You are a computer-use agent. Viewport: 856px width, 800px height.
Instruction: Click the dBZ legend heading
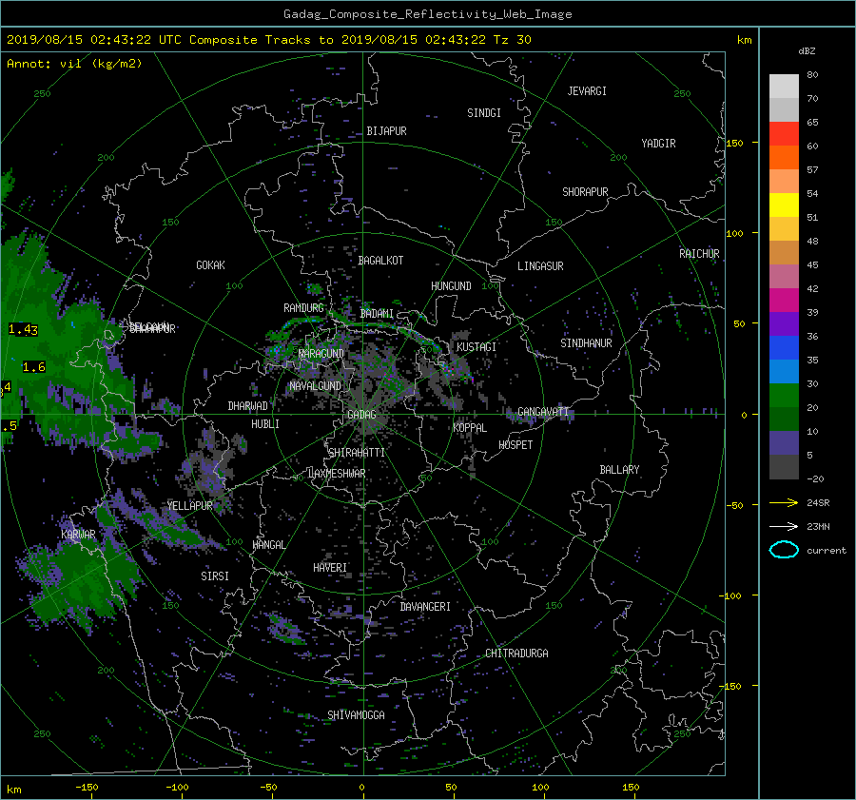pyautogui.click(x=807, y=51)
